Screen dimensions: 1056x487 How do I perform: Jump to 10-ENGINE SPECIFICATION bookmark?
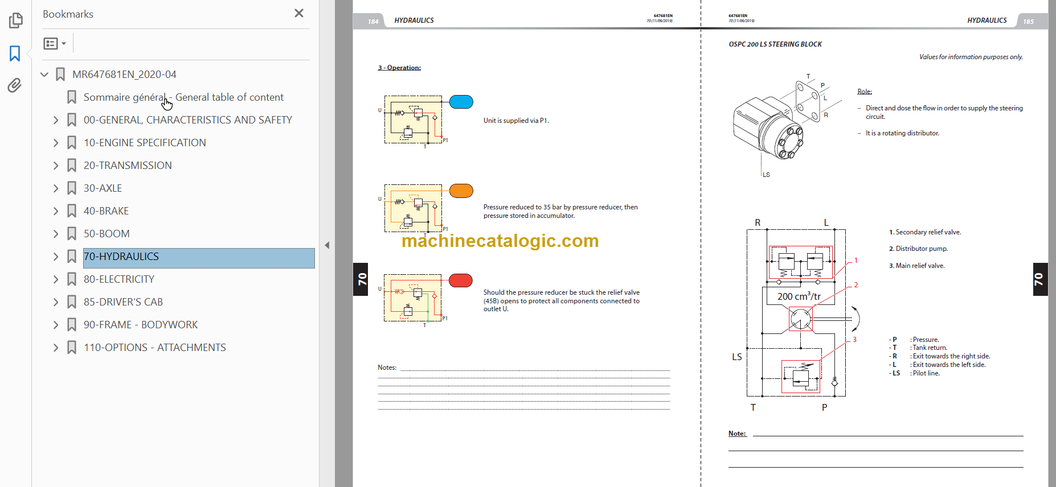(x=145, y=143)
